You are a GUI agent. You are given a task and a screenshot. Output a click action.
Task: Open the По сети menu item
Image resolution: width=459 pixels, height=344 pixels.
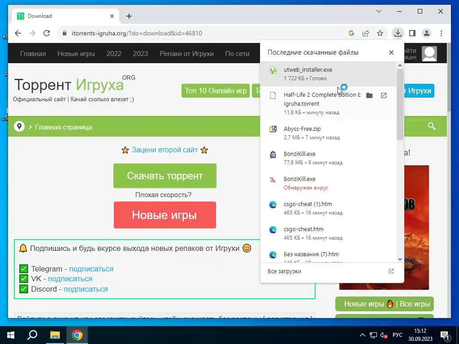coord(237,54)
